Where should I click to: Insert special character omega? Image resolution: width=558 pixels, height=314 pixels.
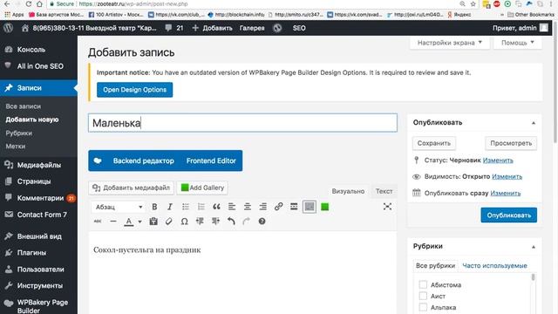(184, 222)
